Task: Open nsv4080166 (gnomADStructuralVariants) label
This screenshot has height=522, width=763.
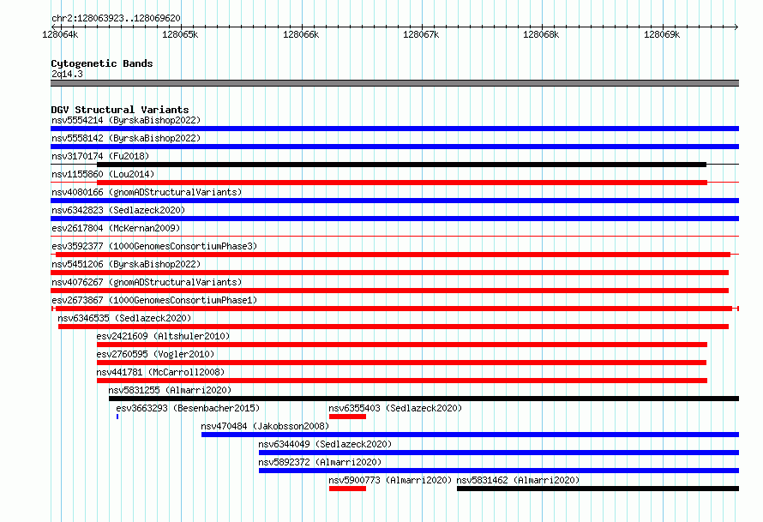Action: pos(147,192)
